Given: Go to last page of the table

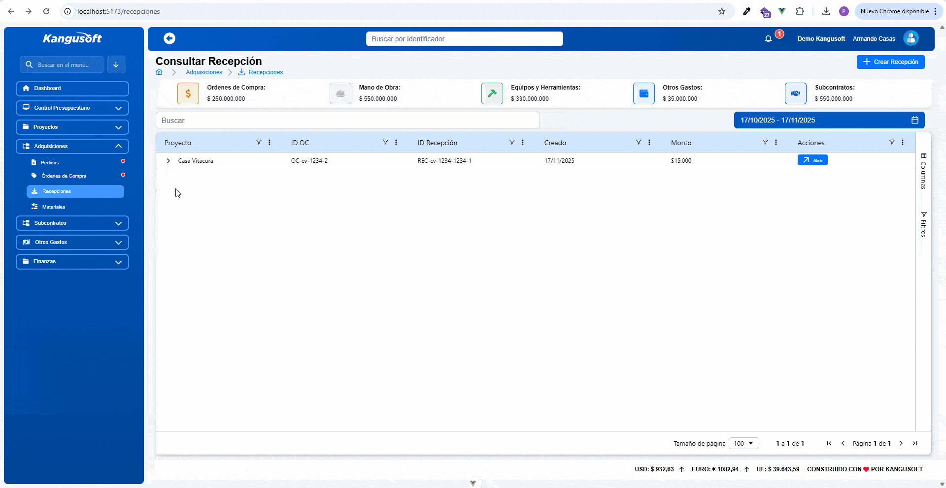Looking at the screenshot, I should point(915,443).
